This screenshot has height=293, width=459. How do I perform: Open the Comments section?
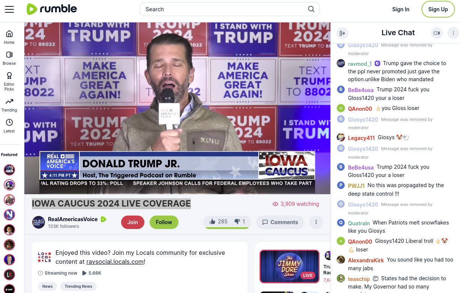[x=280, y=222]
